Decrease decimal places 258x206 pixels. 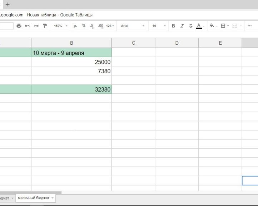[92, 26]
